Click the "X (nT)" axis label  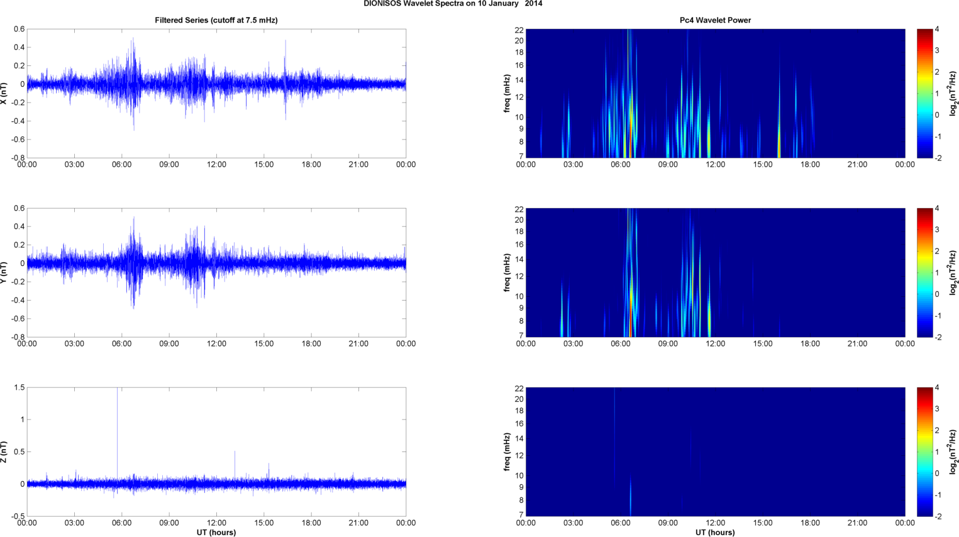[4, 93]
